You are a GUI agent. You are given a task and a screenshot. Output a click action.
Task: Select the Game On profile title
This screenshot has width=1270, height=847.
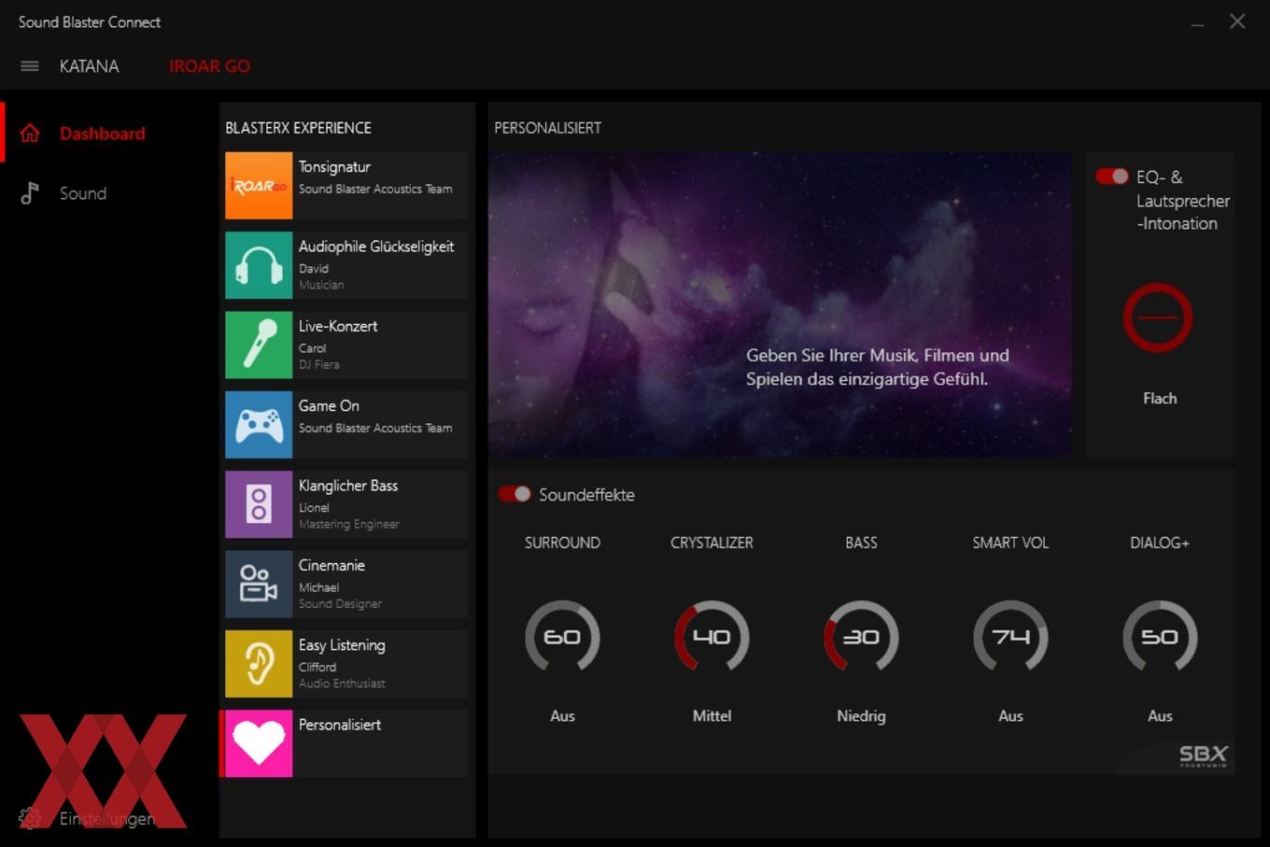point(329,406)
